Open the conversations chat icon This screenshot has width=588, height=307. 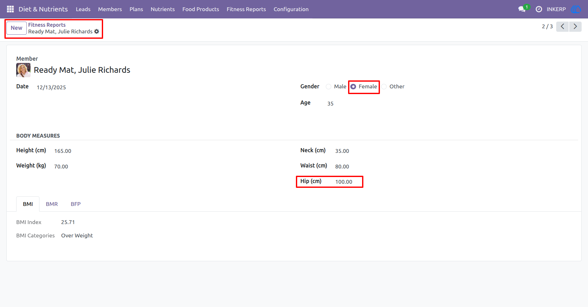[522, 9]
